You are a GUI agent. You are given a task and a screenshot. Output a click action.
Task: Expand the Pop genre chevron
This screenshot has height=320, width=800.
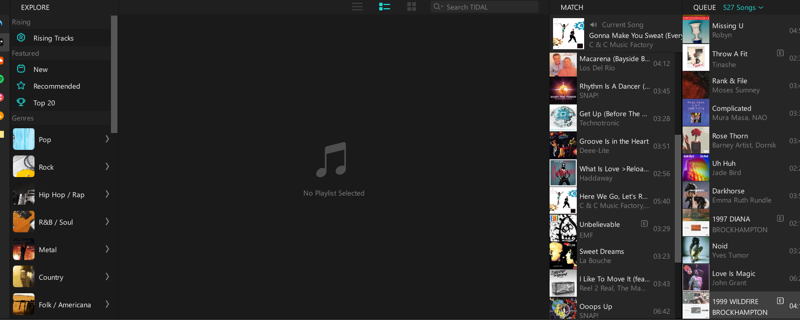(x=107, y=139)
